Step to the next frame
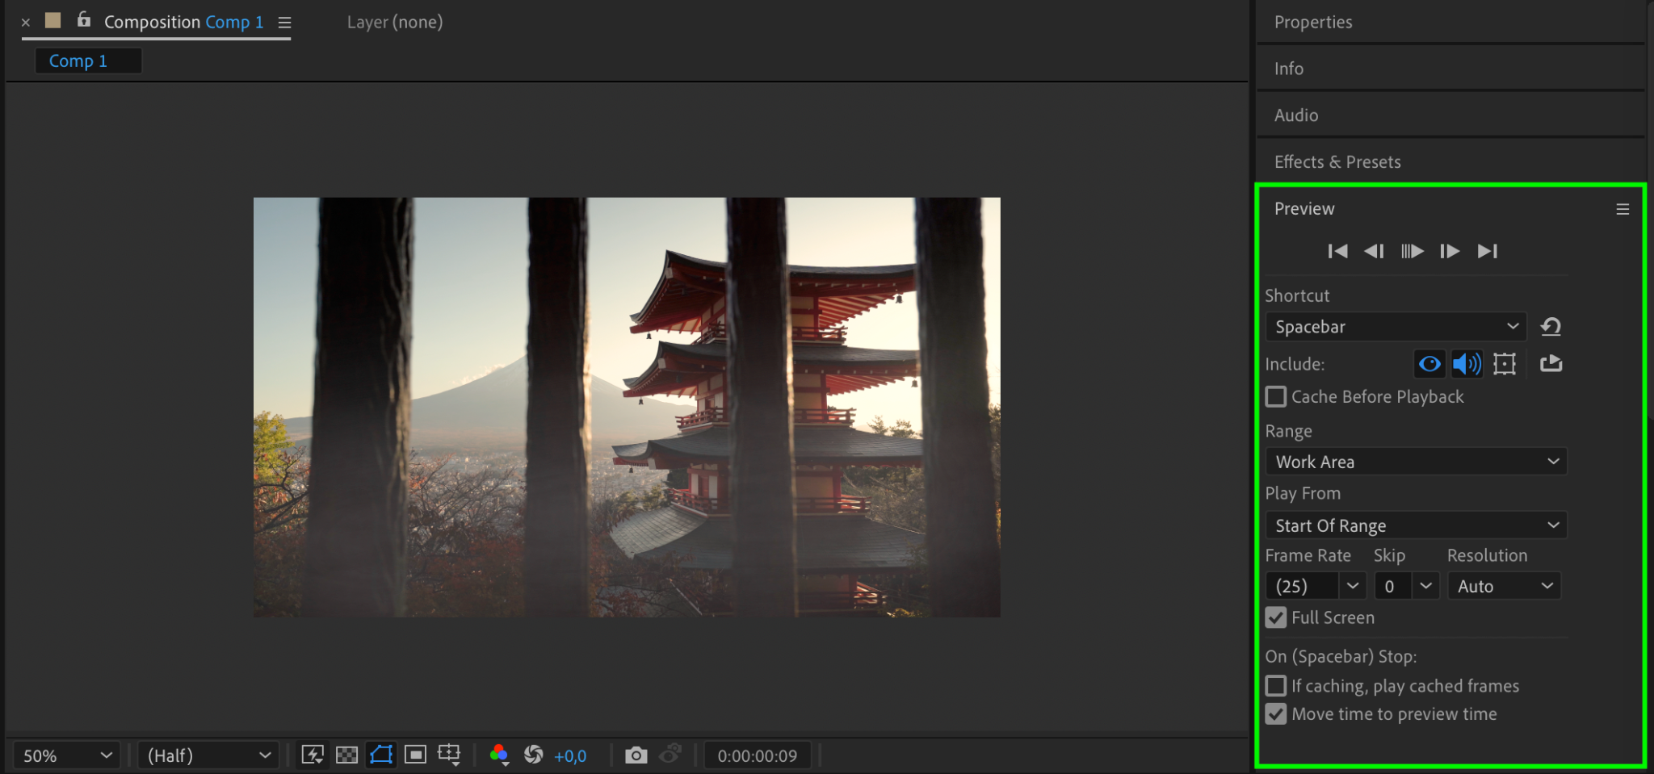The image size is (1654, 774). pyautogui.click(x=1450, y=251)
